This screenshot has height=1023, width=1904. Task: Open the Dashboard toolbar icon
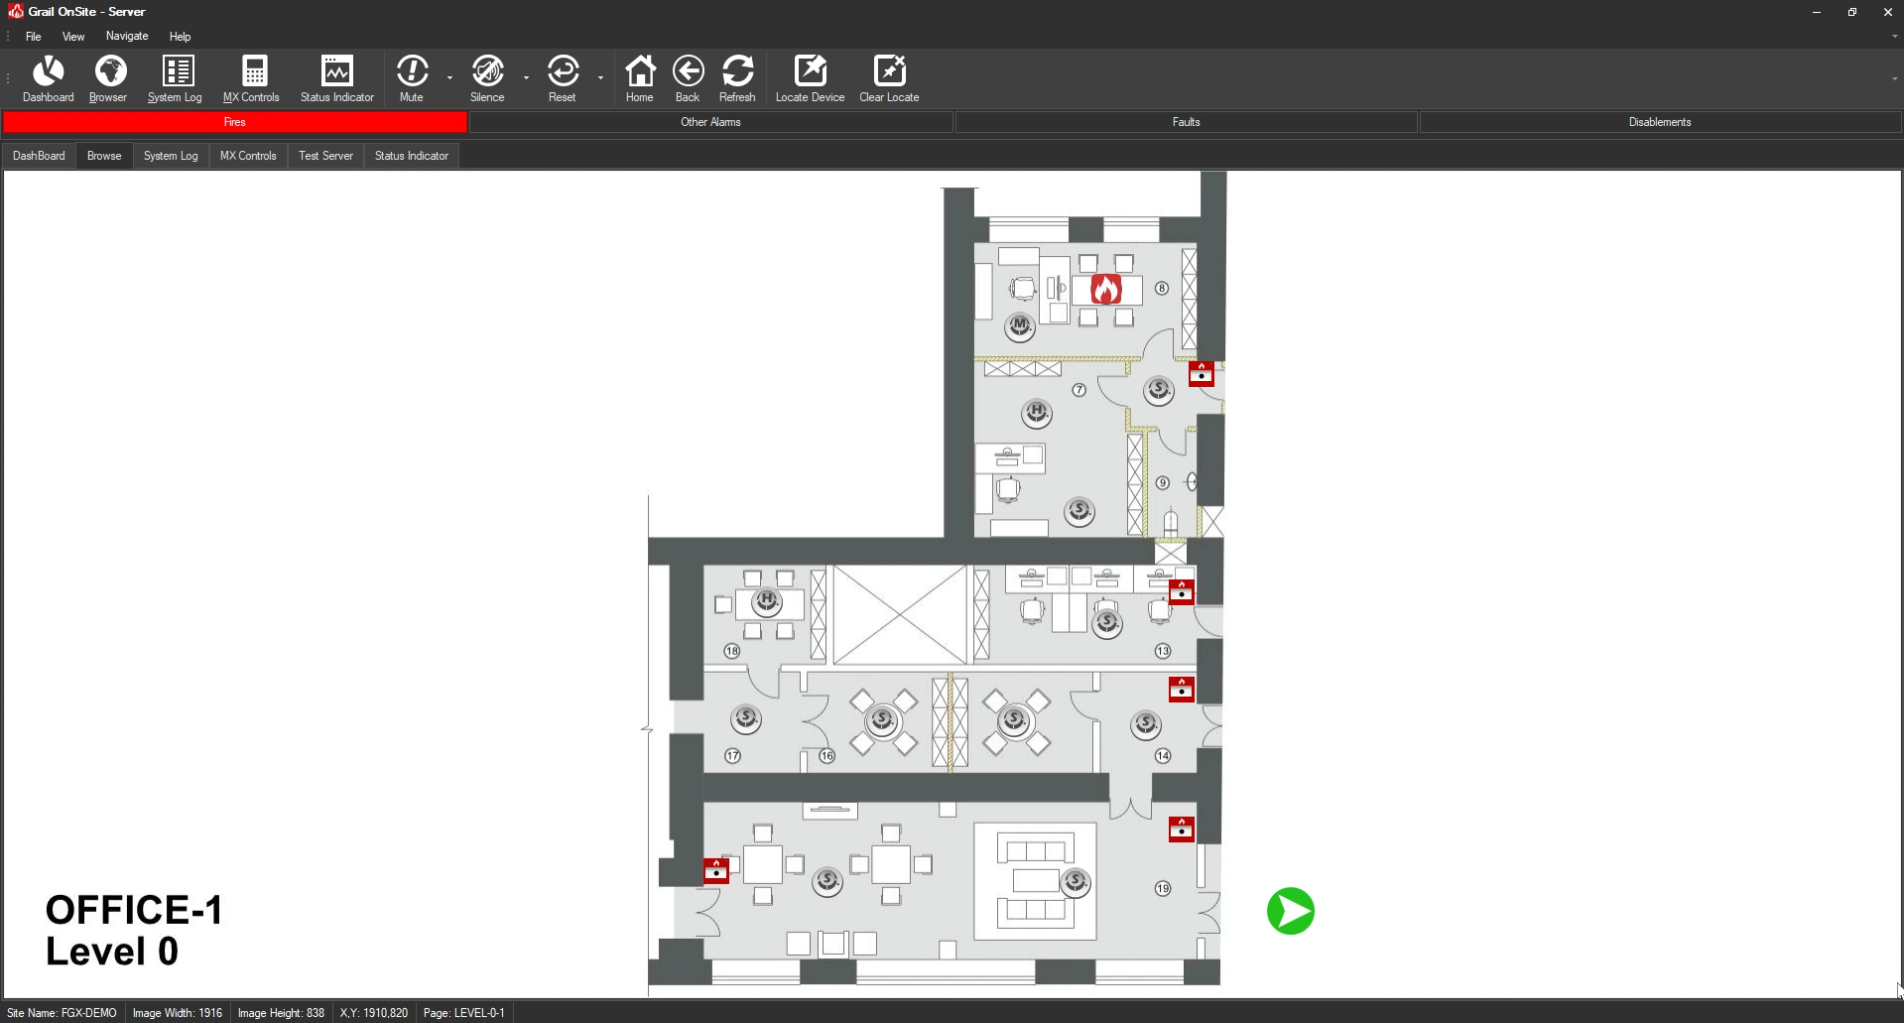48,77
